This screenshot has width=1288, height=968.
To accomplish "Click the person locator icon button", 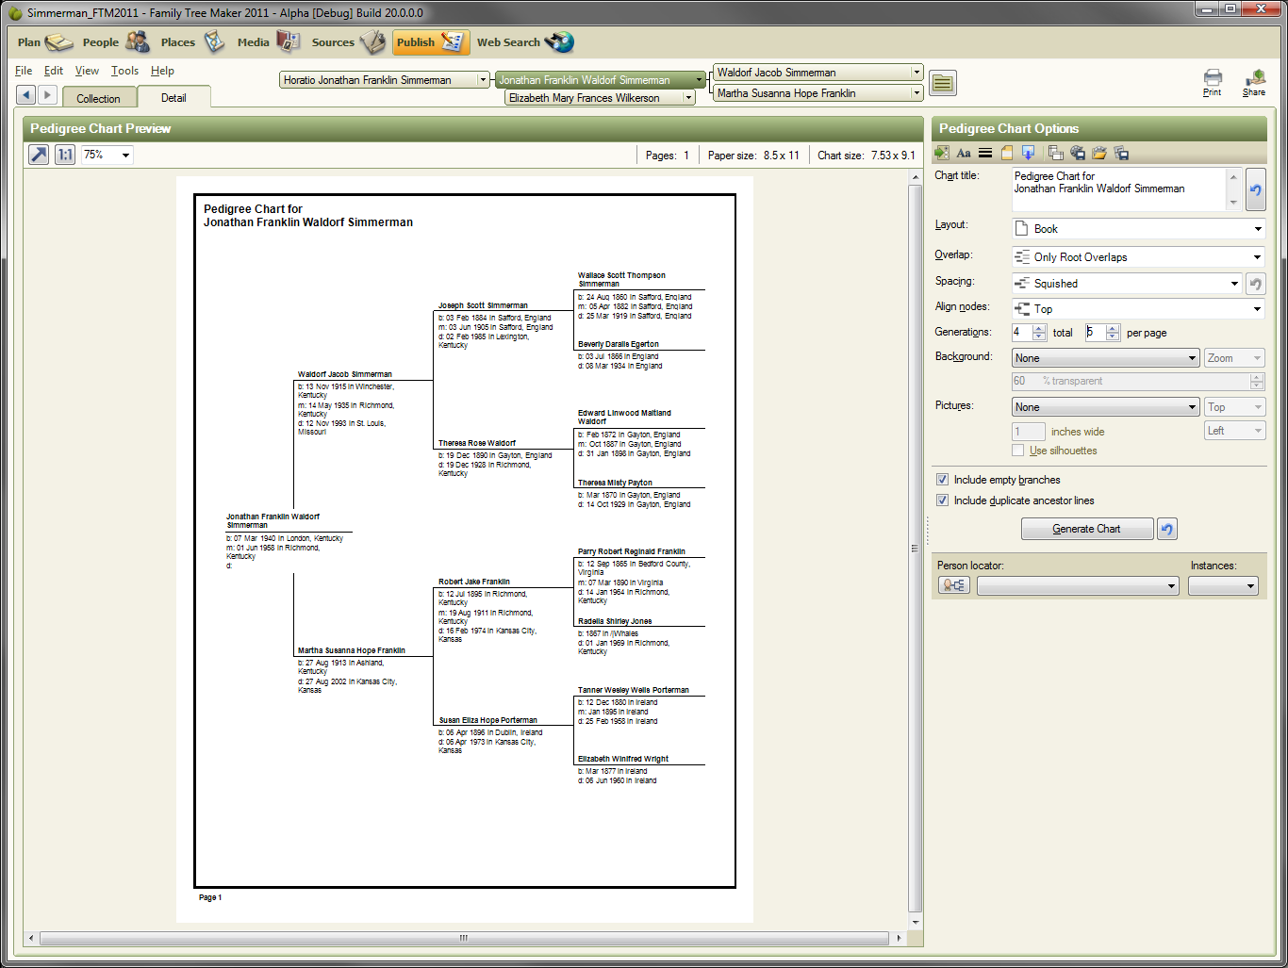I will pyautogui.click(x=954, y=585).
